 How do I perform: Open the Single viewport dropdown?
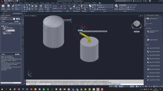tap(102, 9)
